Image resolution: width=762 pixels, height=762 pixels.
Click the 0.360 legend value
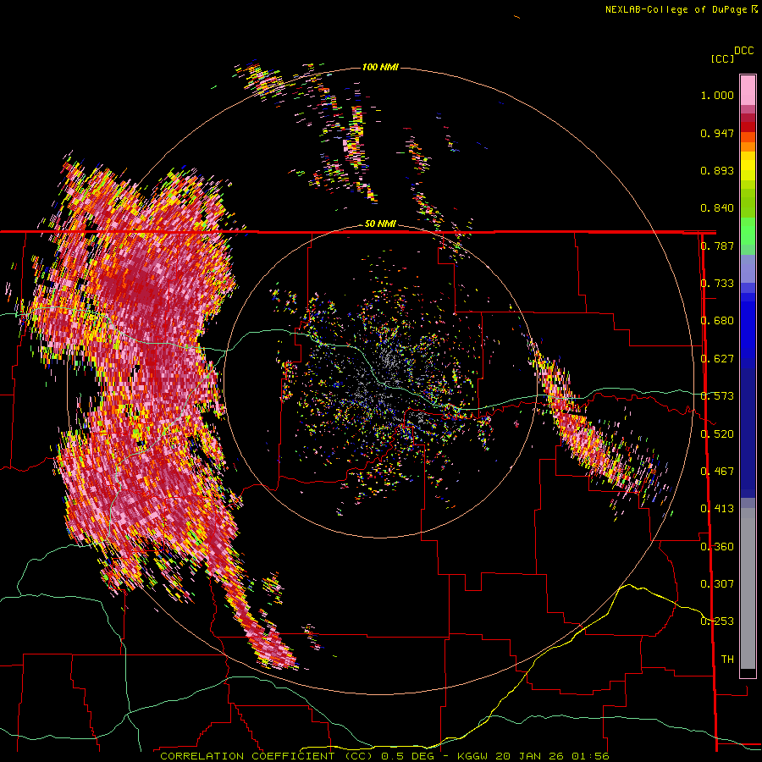click(x=717, y=547)
